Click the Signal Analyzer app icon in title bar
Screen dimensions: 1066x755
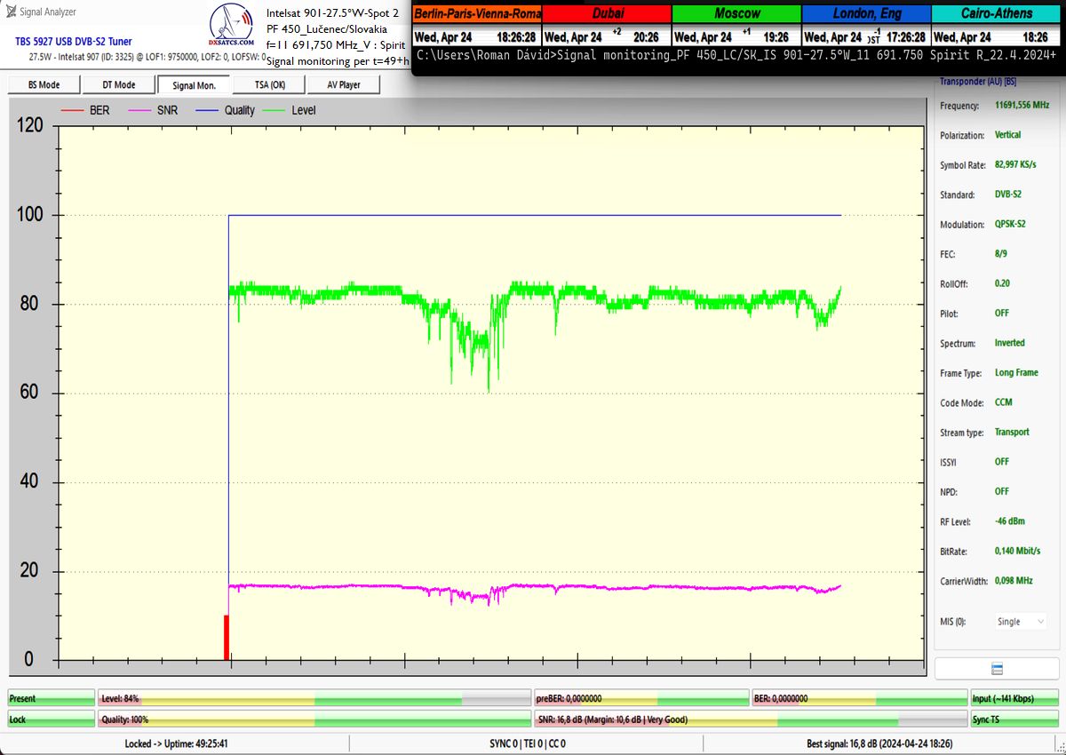(x=10, y=12)
